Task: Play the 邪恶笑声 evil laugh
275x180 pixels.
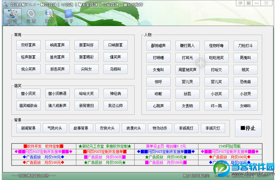Action: click(57, 69)
